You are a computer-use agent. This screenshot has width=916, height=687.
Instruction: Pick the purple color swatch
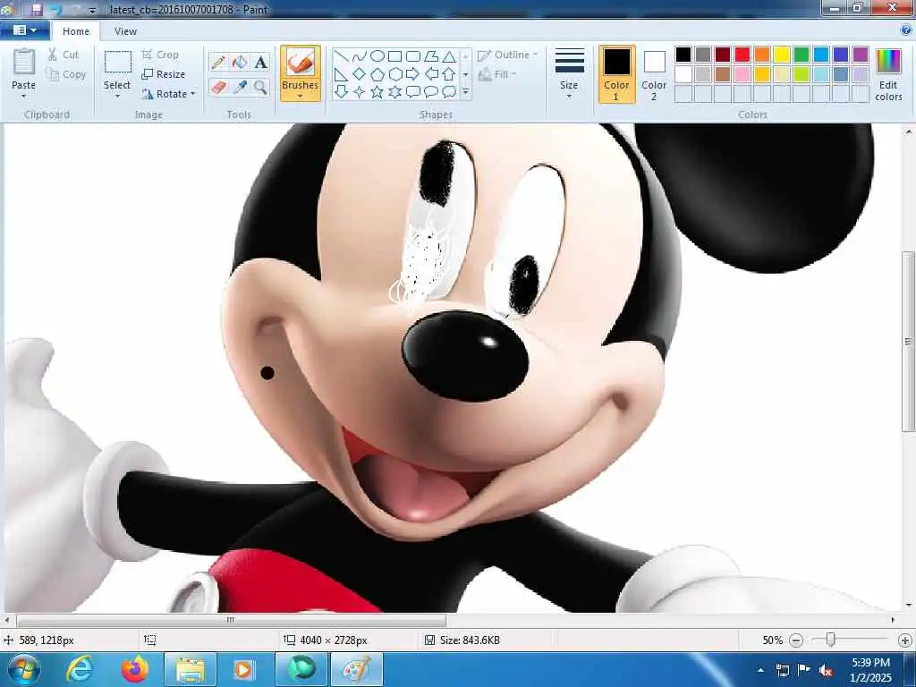coord(861,55)
